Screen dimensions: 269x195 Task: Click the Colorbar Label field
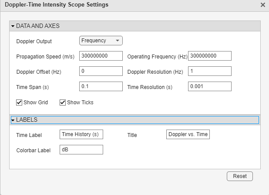81,150
